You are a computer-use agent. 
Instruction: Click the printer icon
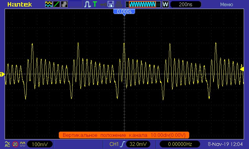point(119,4)
